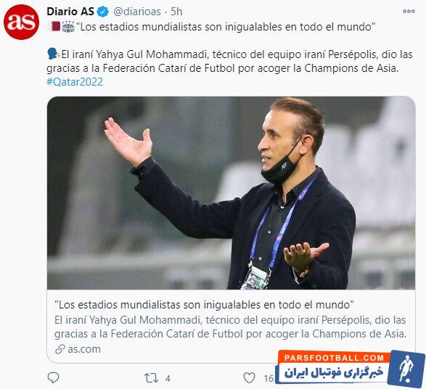426x389 pixels.
Task: Click the retweet count number 4
Action: (x=168, y=378)
